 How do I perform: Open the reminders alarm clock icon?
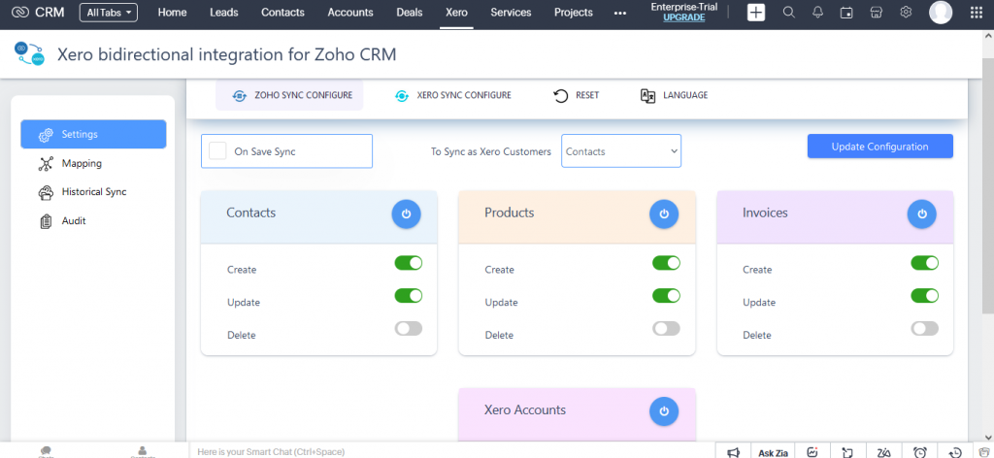click(x=919, y=451)
